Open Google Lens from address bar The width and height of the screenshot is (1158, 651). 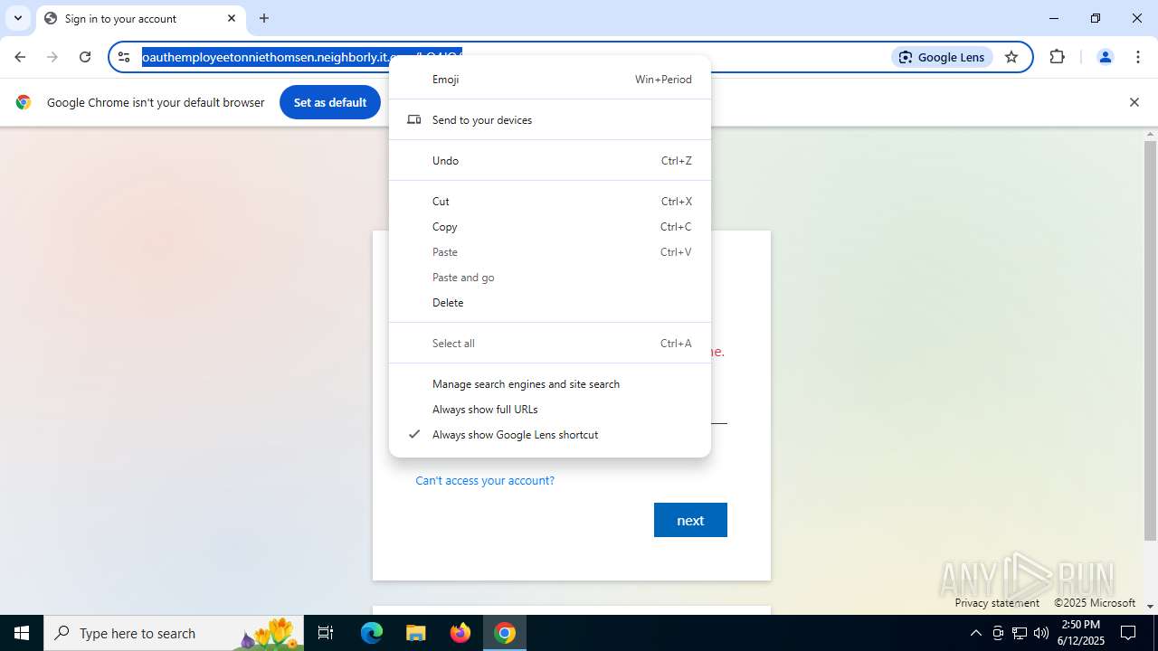click(x=943, y=57)
